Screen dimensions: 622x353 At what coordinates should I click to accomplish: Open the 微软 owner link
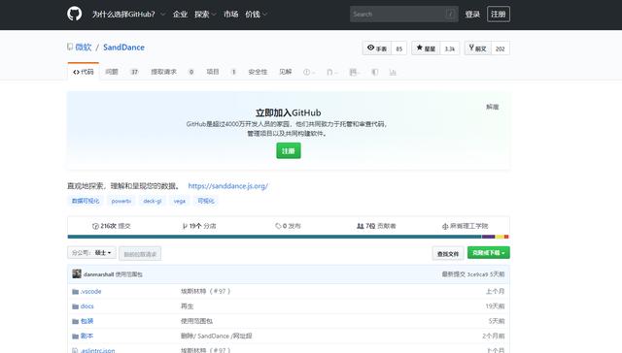[x=84, y=48]
